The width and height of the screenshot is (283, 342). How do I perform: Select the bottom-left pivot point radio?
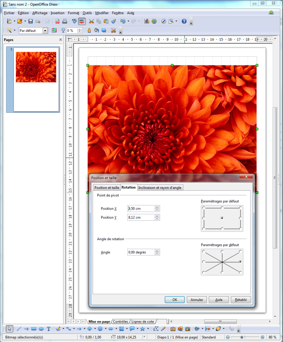[x=203, y=228]
